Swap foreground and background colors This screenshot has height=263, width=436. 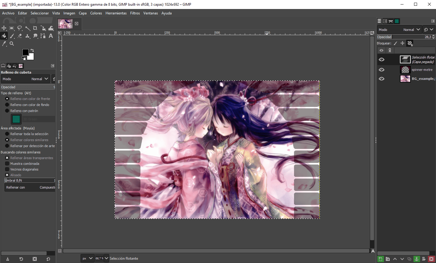[x=32, y=50]
